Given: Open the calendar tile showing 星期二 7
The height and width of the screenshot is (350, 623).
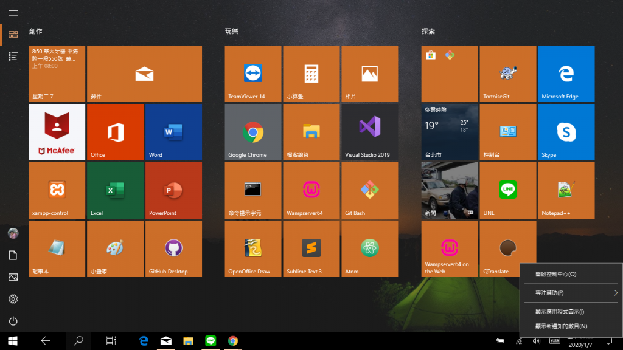Looking at the screenshot, I should [x=57, y=74].
